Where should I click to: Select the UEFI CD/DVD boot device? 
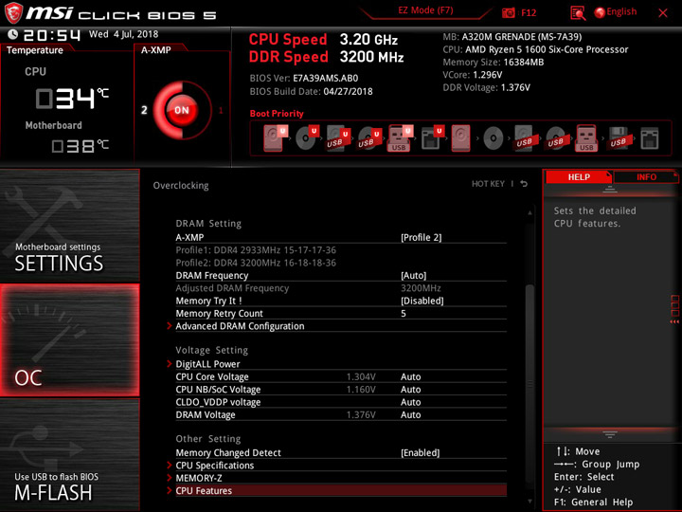pyautogui.click(x=307, y=138)
